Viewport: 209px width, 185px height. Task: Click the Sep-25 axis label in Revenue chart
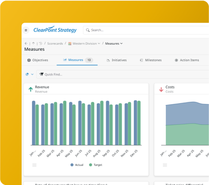click(106, 153)
